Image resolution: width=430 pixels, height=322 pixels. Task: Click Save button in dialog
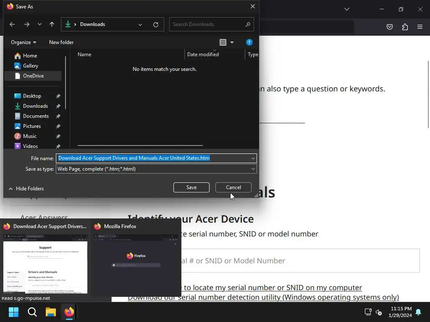pyautogui.click(x=191, y=187)
